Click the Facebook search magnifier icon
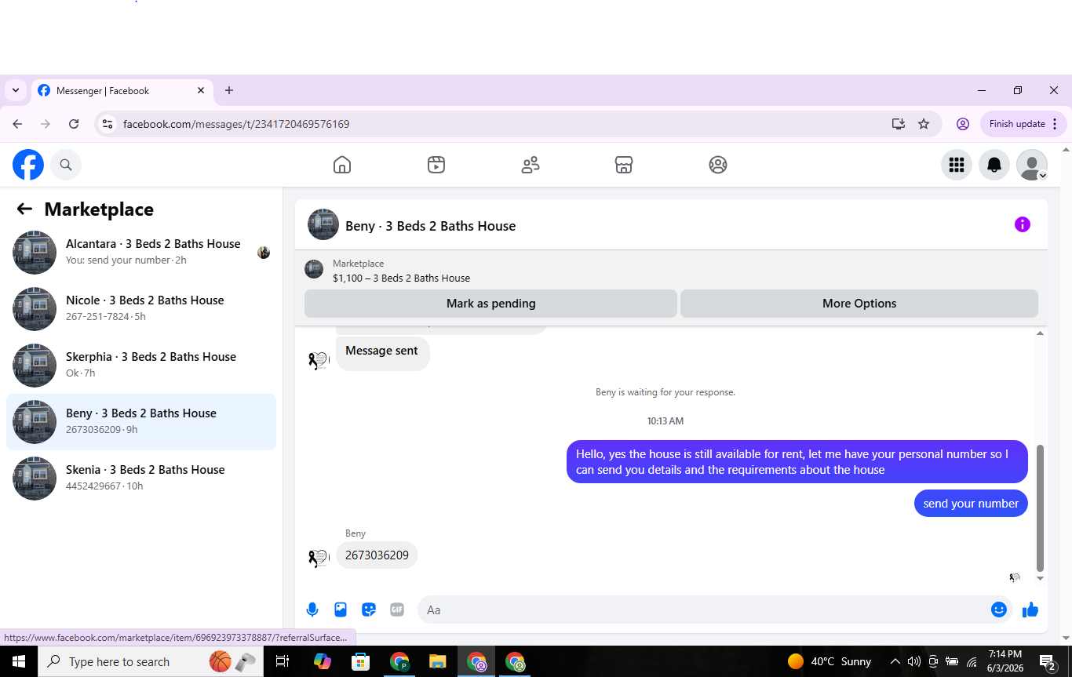Image resolution: width=1072 pixels, height=677 pixels. coord(66,165)
